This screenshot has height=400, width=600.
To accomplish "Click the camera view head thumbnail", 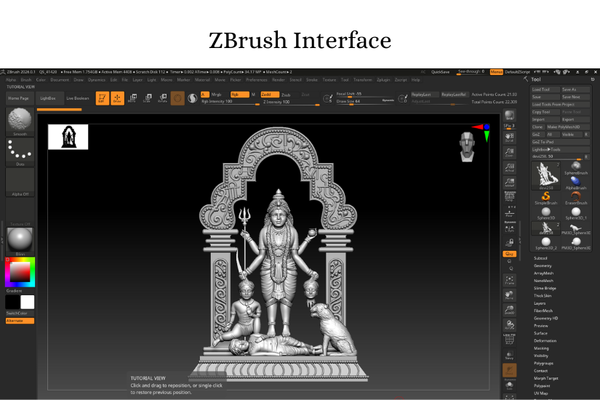I will pyautogui.click(x=467, y=147).
